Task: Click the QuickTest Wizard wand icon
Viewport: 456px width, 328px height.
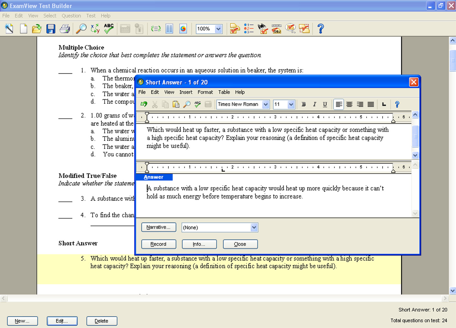Action: (x=9, y=29)
